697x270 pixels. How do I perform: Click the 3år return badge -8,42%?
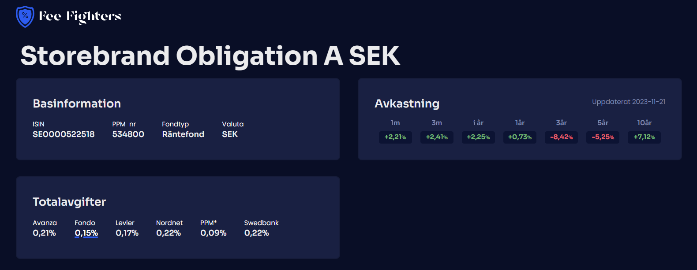coord(561,137)
